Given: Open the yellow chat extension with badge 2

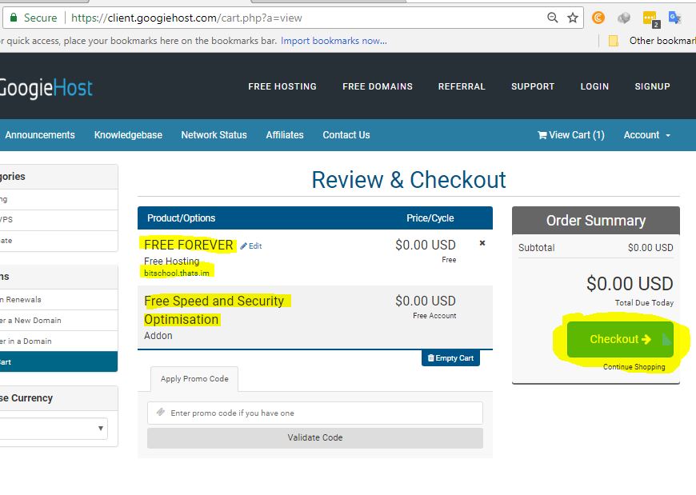Looking at the screenshot, I should (650, 18).
